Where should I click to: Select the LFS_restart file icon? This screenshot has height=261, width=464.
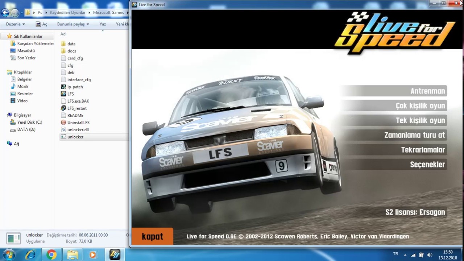(x=63, y=108)
